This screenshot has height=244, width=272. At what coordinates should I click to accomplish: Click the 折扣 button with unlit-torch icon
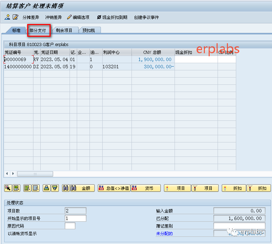tap(259, 188)
